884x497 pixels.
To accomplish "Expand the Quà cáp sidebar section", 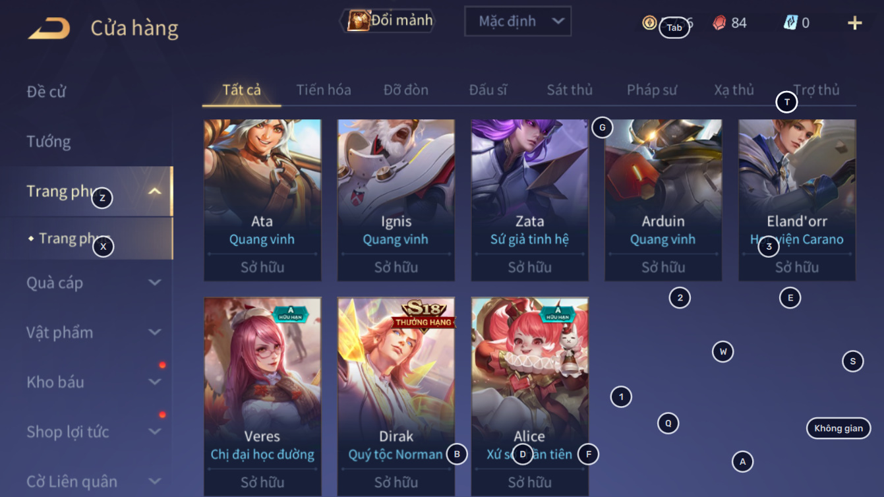I will pos(154,283).
